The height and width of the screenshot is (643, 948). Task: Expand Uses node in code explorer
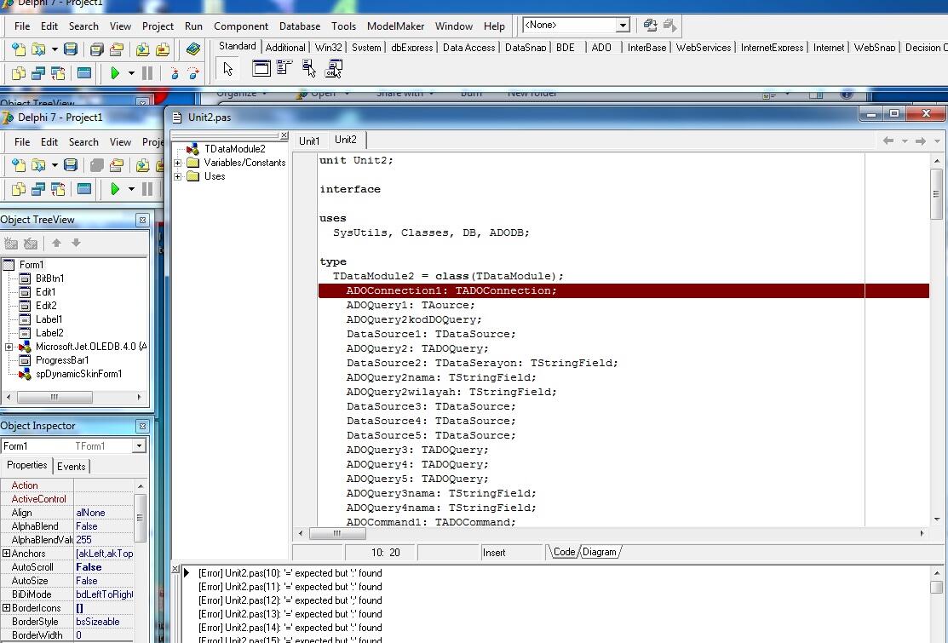[178, 176]
